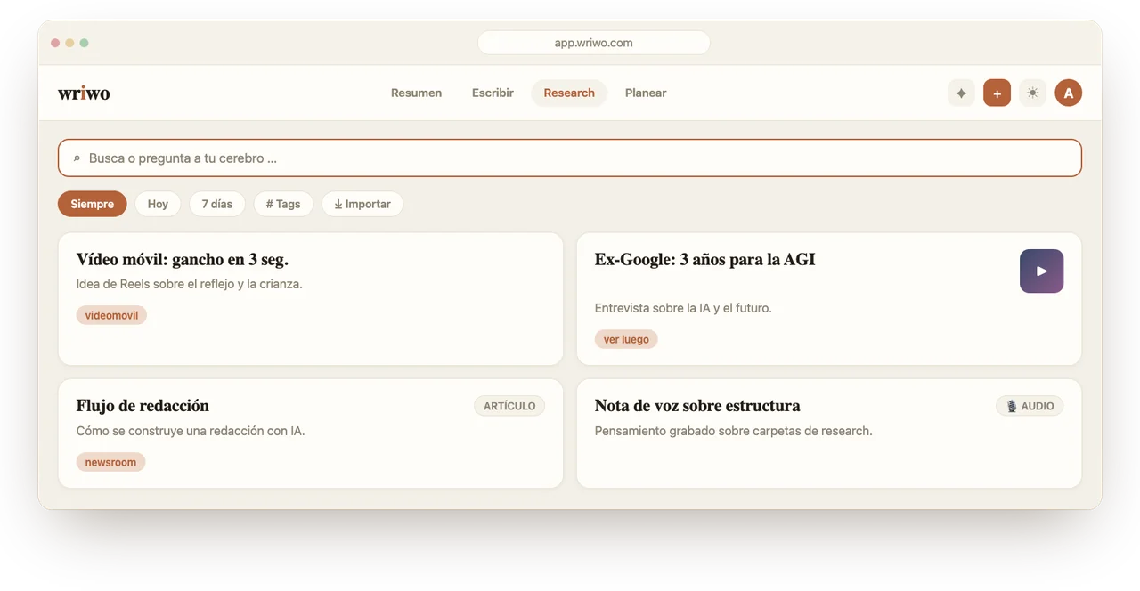Click the sparkle AI assistant icon

pyautogui.click(x=961, y=93)
